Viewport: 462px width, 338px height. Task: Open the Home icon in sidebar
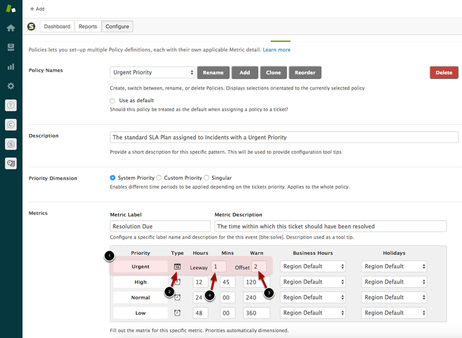click(11, 28)
